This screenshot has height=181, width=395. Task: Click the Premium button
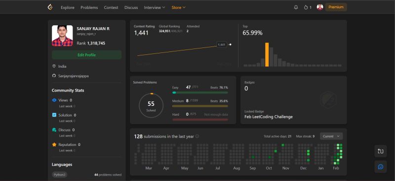336,7
